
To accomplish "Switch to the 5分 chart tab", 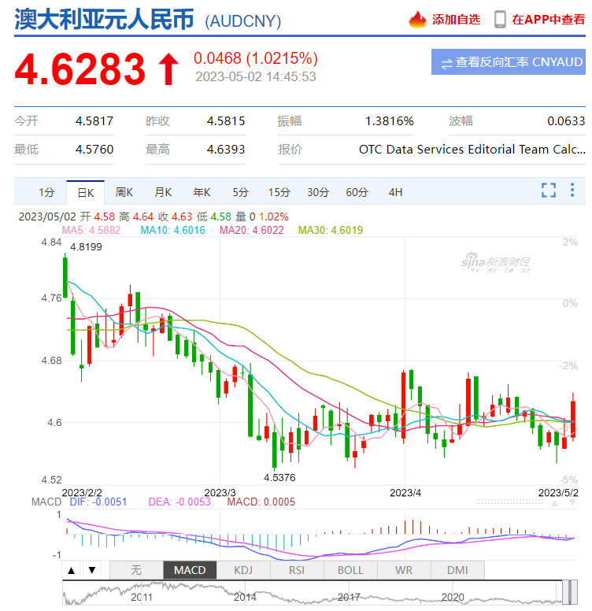I will (x=240, y=192).
